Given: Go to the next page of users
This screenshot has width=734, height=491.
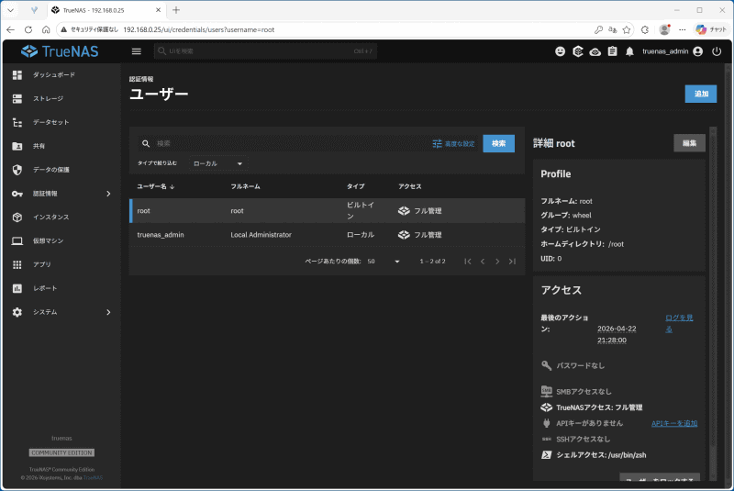Looking at the screenshot, I should (x=497, y=262).
